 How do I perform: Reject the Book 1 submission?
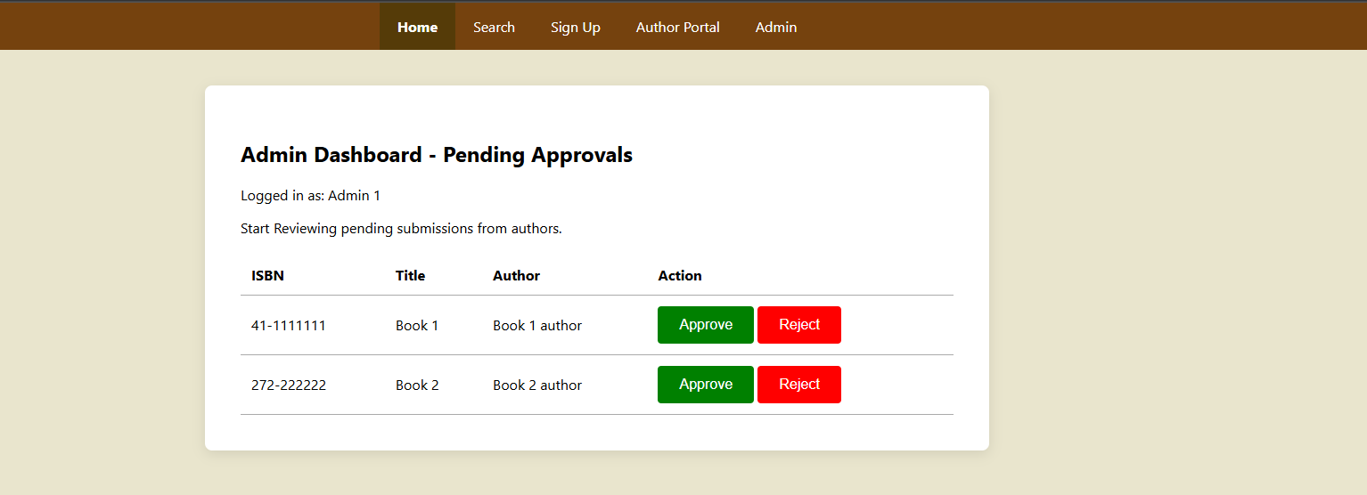point(798,325)
